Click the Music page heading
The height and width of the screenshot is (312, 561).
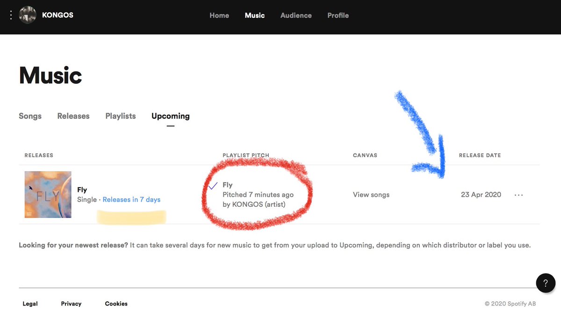[x=50, y=75]
